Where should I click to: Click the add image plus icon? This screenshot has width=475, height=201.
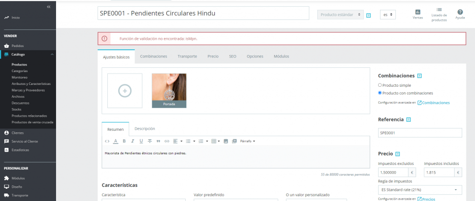(125, 91)
